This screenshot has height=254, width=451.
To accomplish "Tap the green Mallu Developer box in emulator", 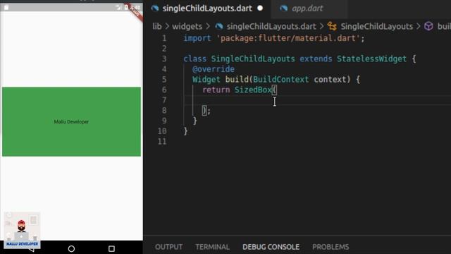I will pos(71,122).
